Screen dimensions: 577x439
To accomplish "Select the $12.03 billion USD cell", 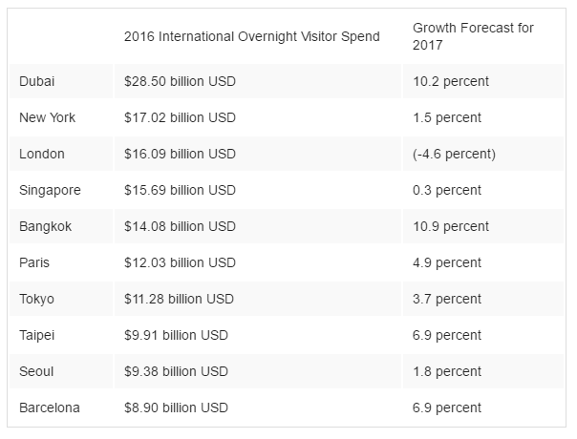I will (x=180, y=263).
